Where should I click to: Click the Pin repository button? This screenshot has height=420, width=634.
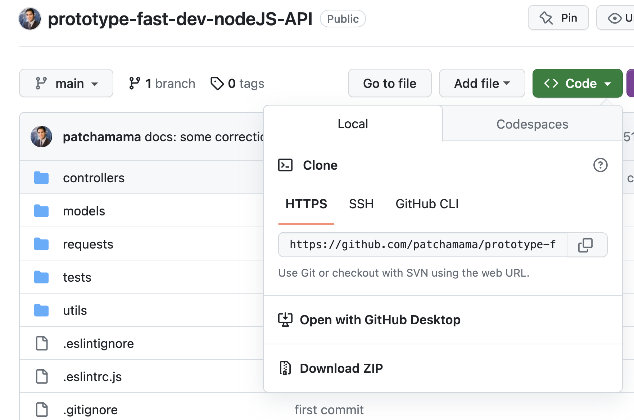(558, 18)
